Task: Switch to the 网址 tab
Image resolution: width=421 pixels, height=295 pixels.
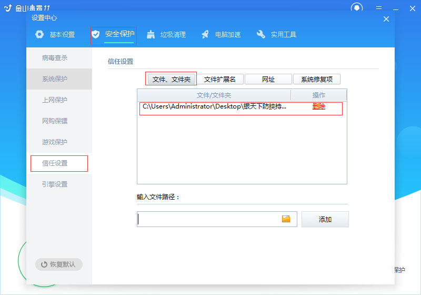Action: [268, 79]
